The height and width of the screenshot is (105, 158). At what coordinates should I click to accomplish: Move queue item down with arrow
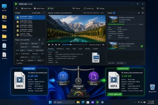[133, 13]
